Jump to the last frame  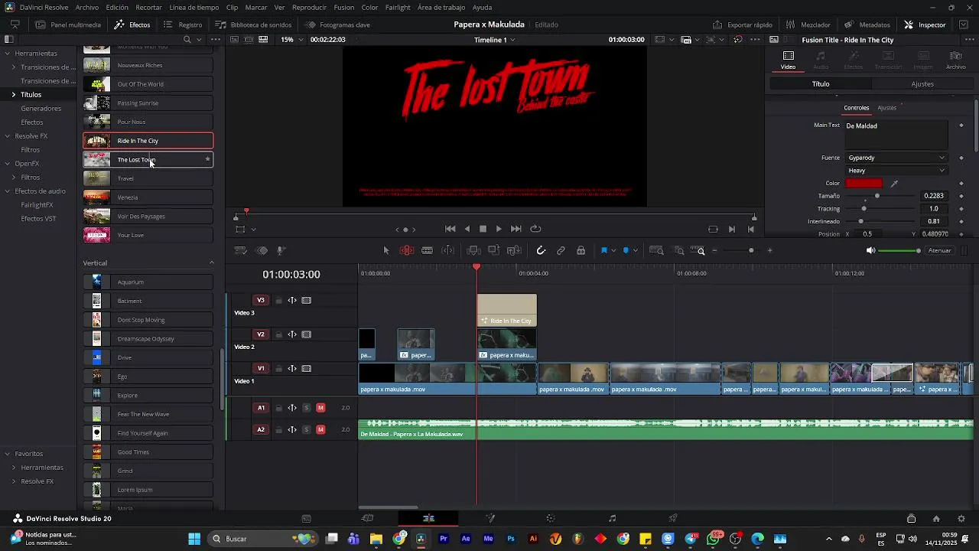516,229
